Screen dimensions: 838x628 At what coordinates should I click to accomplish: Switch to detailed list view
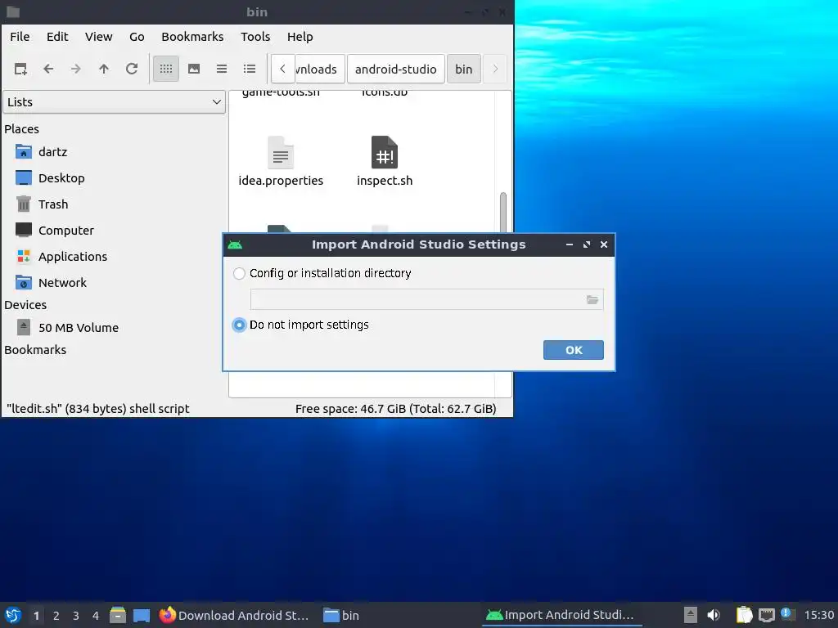[250, 69]
